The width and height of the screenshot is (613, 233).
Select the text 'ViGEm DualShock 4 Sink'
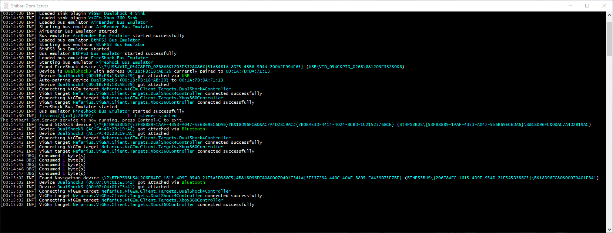117,13
